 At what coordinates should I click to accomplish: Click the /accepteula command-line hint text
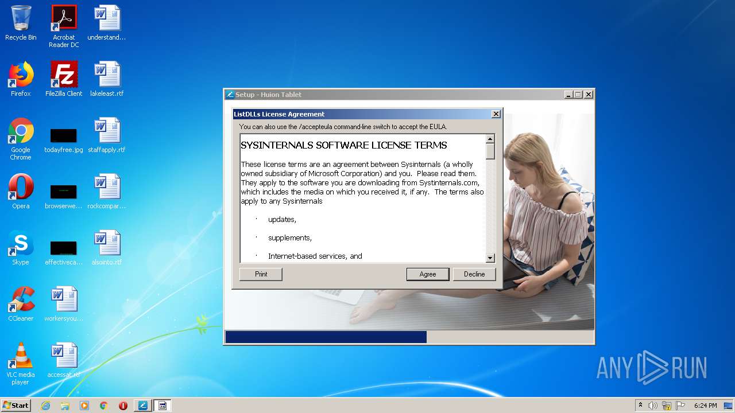click(x=343, y=127)
